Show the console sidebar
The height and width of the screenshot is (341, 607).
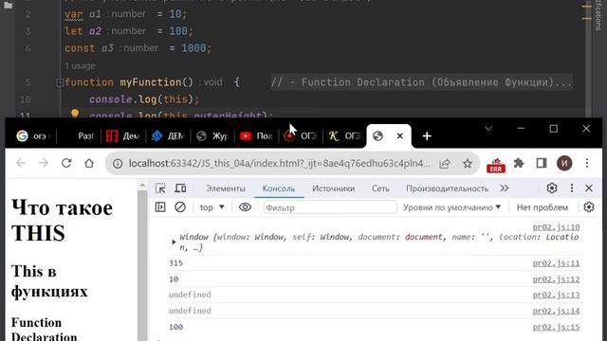click(x=160, y=207)
